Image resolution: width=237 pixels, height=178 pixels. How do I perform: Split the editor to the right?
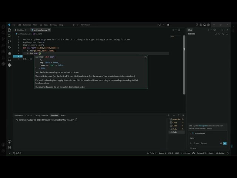(179, 30)
